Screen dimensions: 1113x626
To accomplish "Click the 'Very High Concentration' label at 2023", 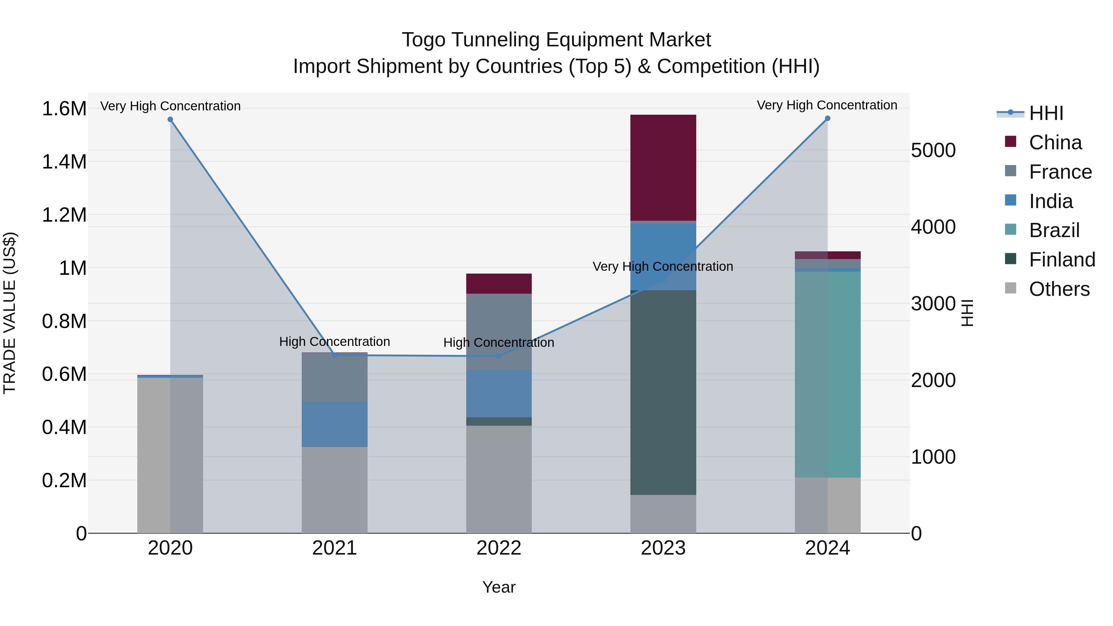I will pos(663,266).
